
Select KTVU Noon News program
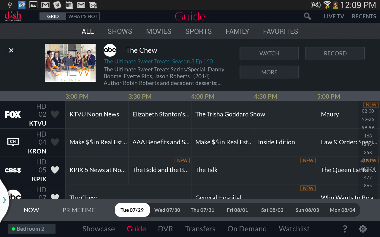pyautogui.click(x=97, y=114)
